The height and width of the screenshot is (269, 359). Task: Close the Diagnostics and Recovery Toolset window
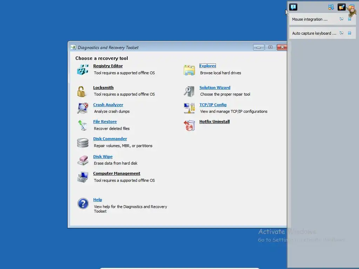[x=282, y=47]
